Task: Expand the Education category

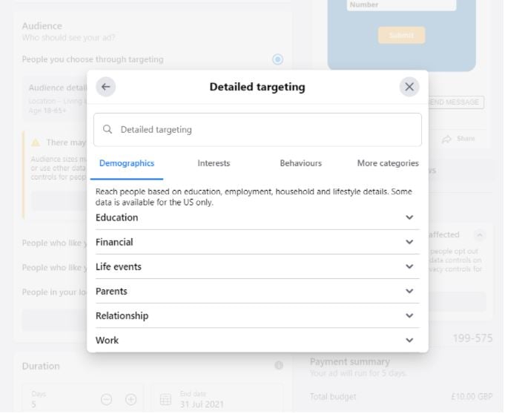Action: pos(409,218)
